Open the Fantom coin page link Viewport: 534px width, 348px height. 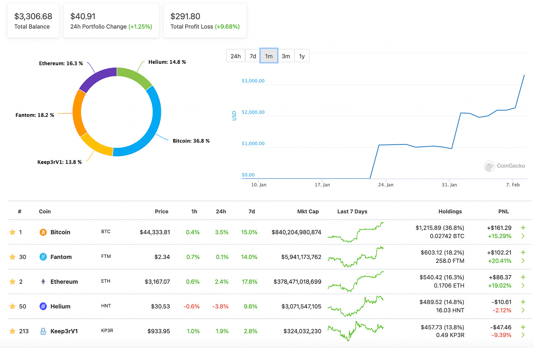(x=61, y=257)
